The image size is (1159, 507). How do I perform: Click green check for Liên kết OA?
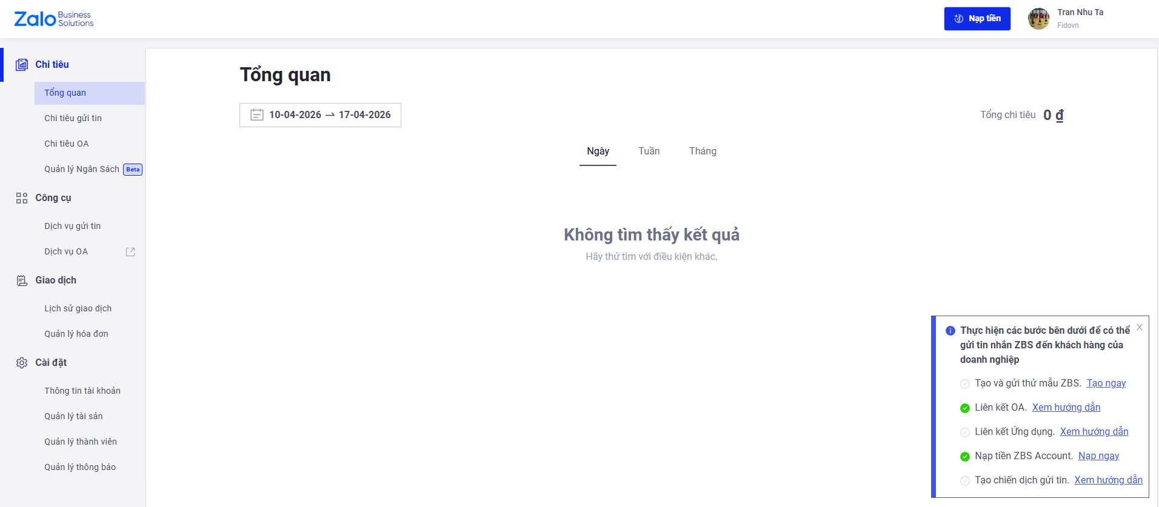pos(965,408)
